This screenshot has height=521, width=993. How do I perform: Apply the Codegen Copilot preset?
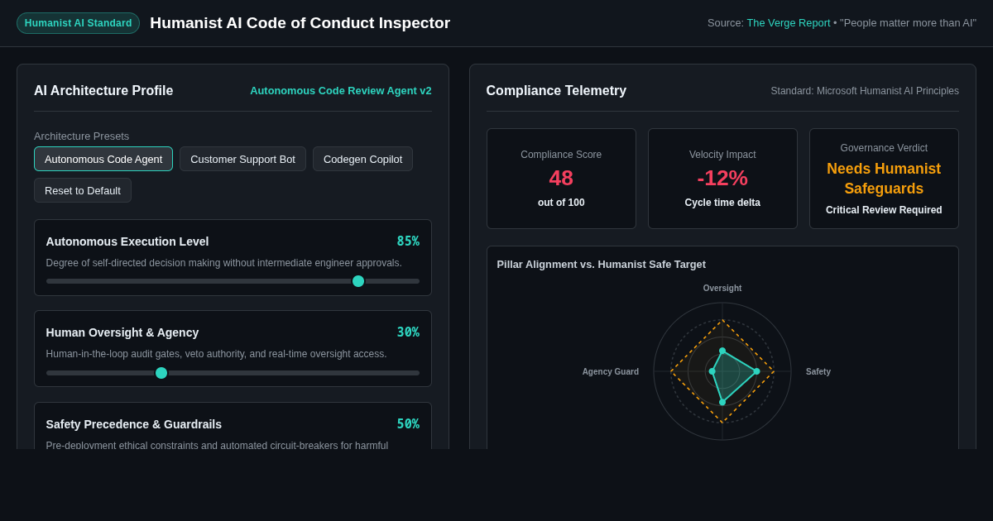pos(362,159)
